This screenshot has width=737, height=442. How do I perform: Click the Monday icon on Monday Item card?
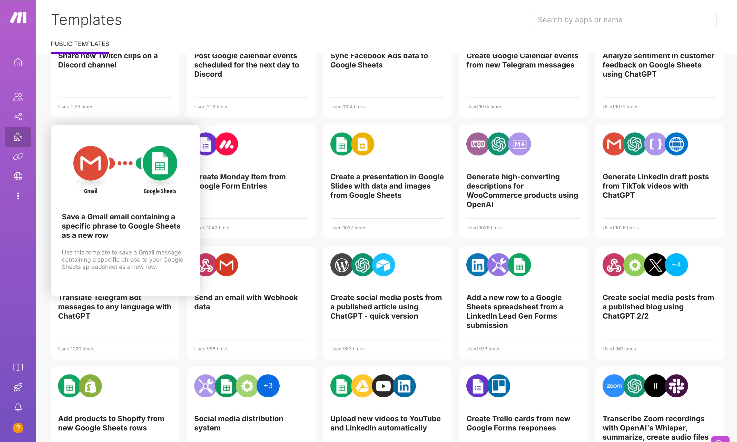click(227, 144)
